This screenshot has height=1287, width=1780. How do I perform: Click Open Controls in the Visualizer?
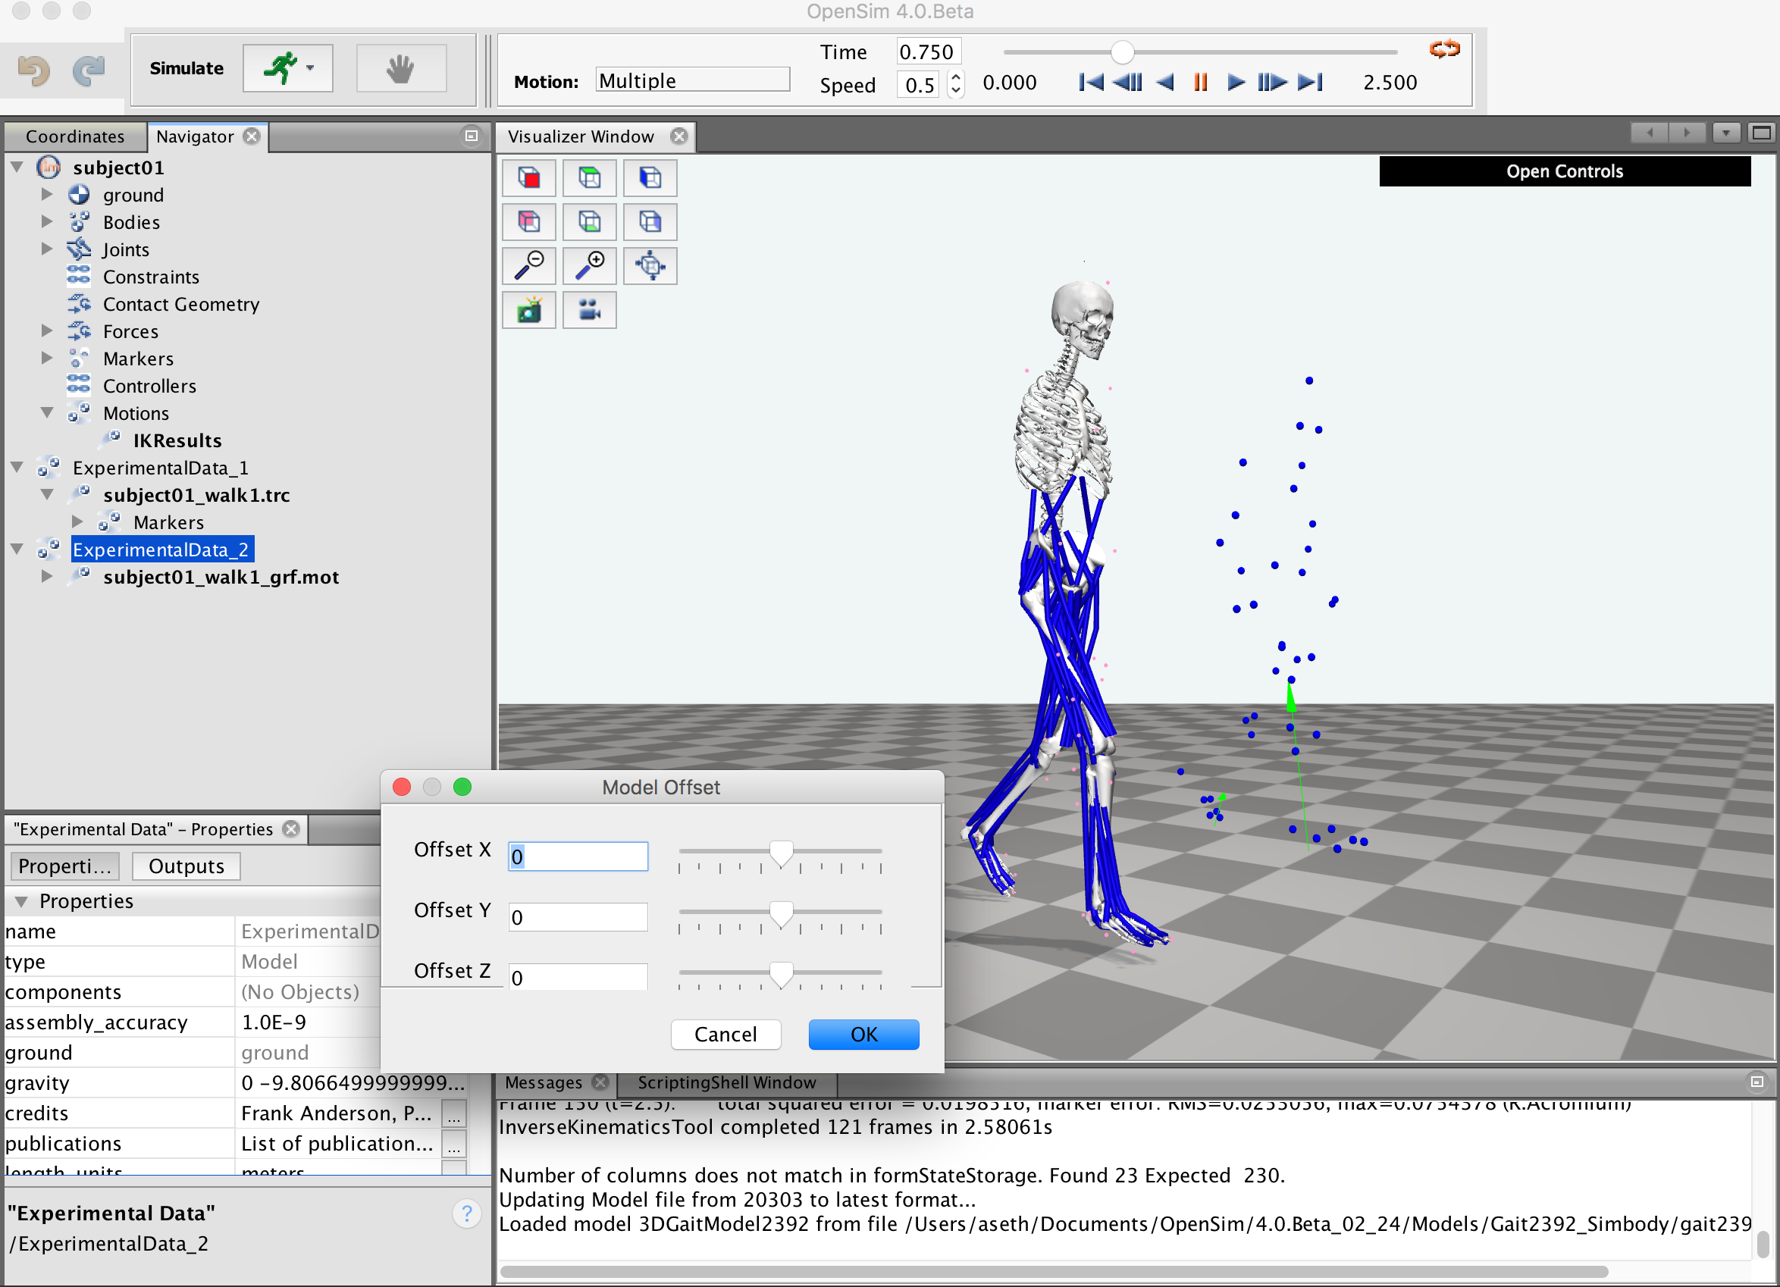coord(1564,171)
